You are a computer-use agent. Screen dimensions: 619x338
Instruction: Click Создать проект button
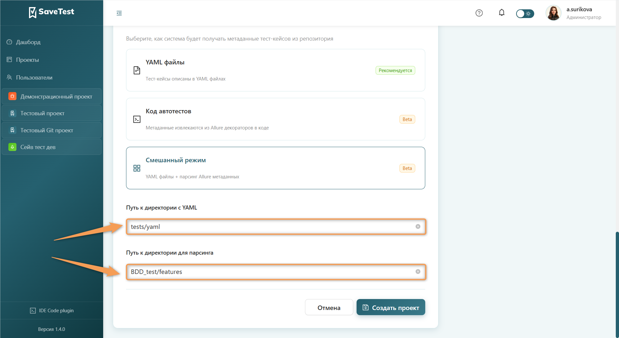coord(391,307)
